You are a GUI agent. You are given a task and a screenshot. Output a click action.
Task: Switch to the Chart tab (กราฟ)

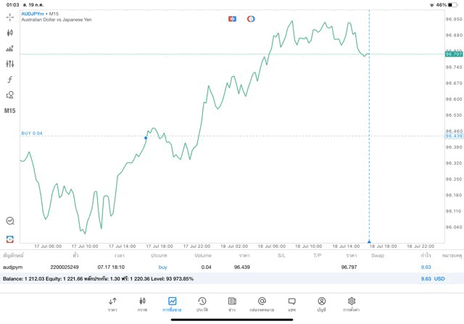[x=142, y=304]
